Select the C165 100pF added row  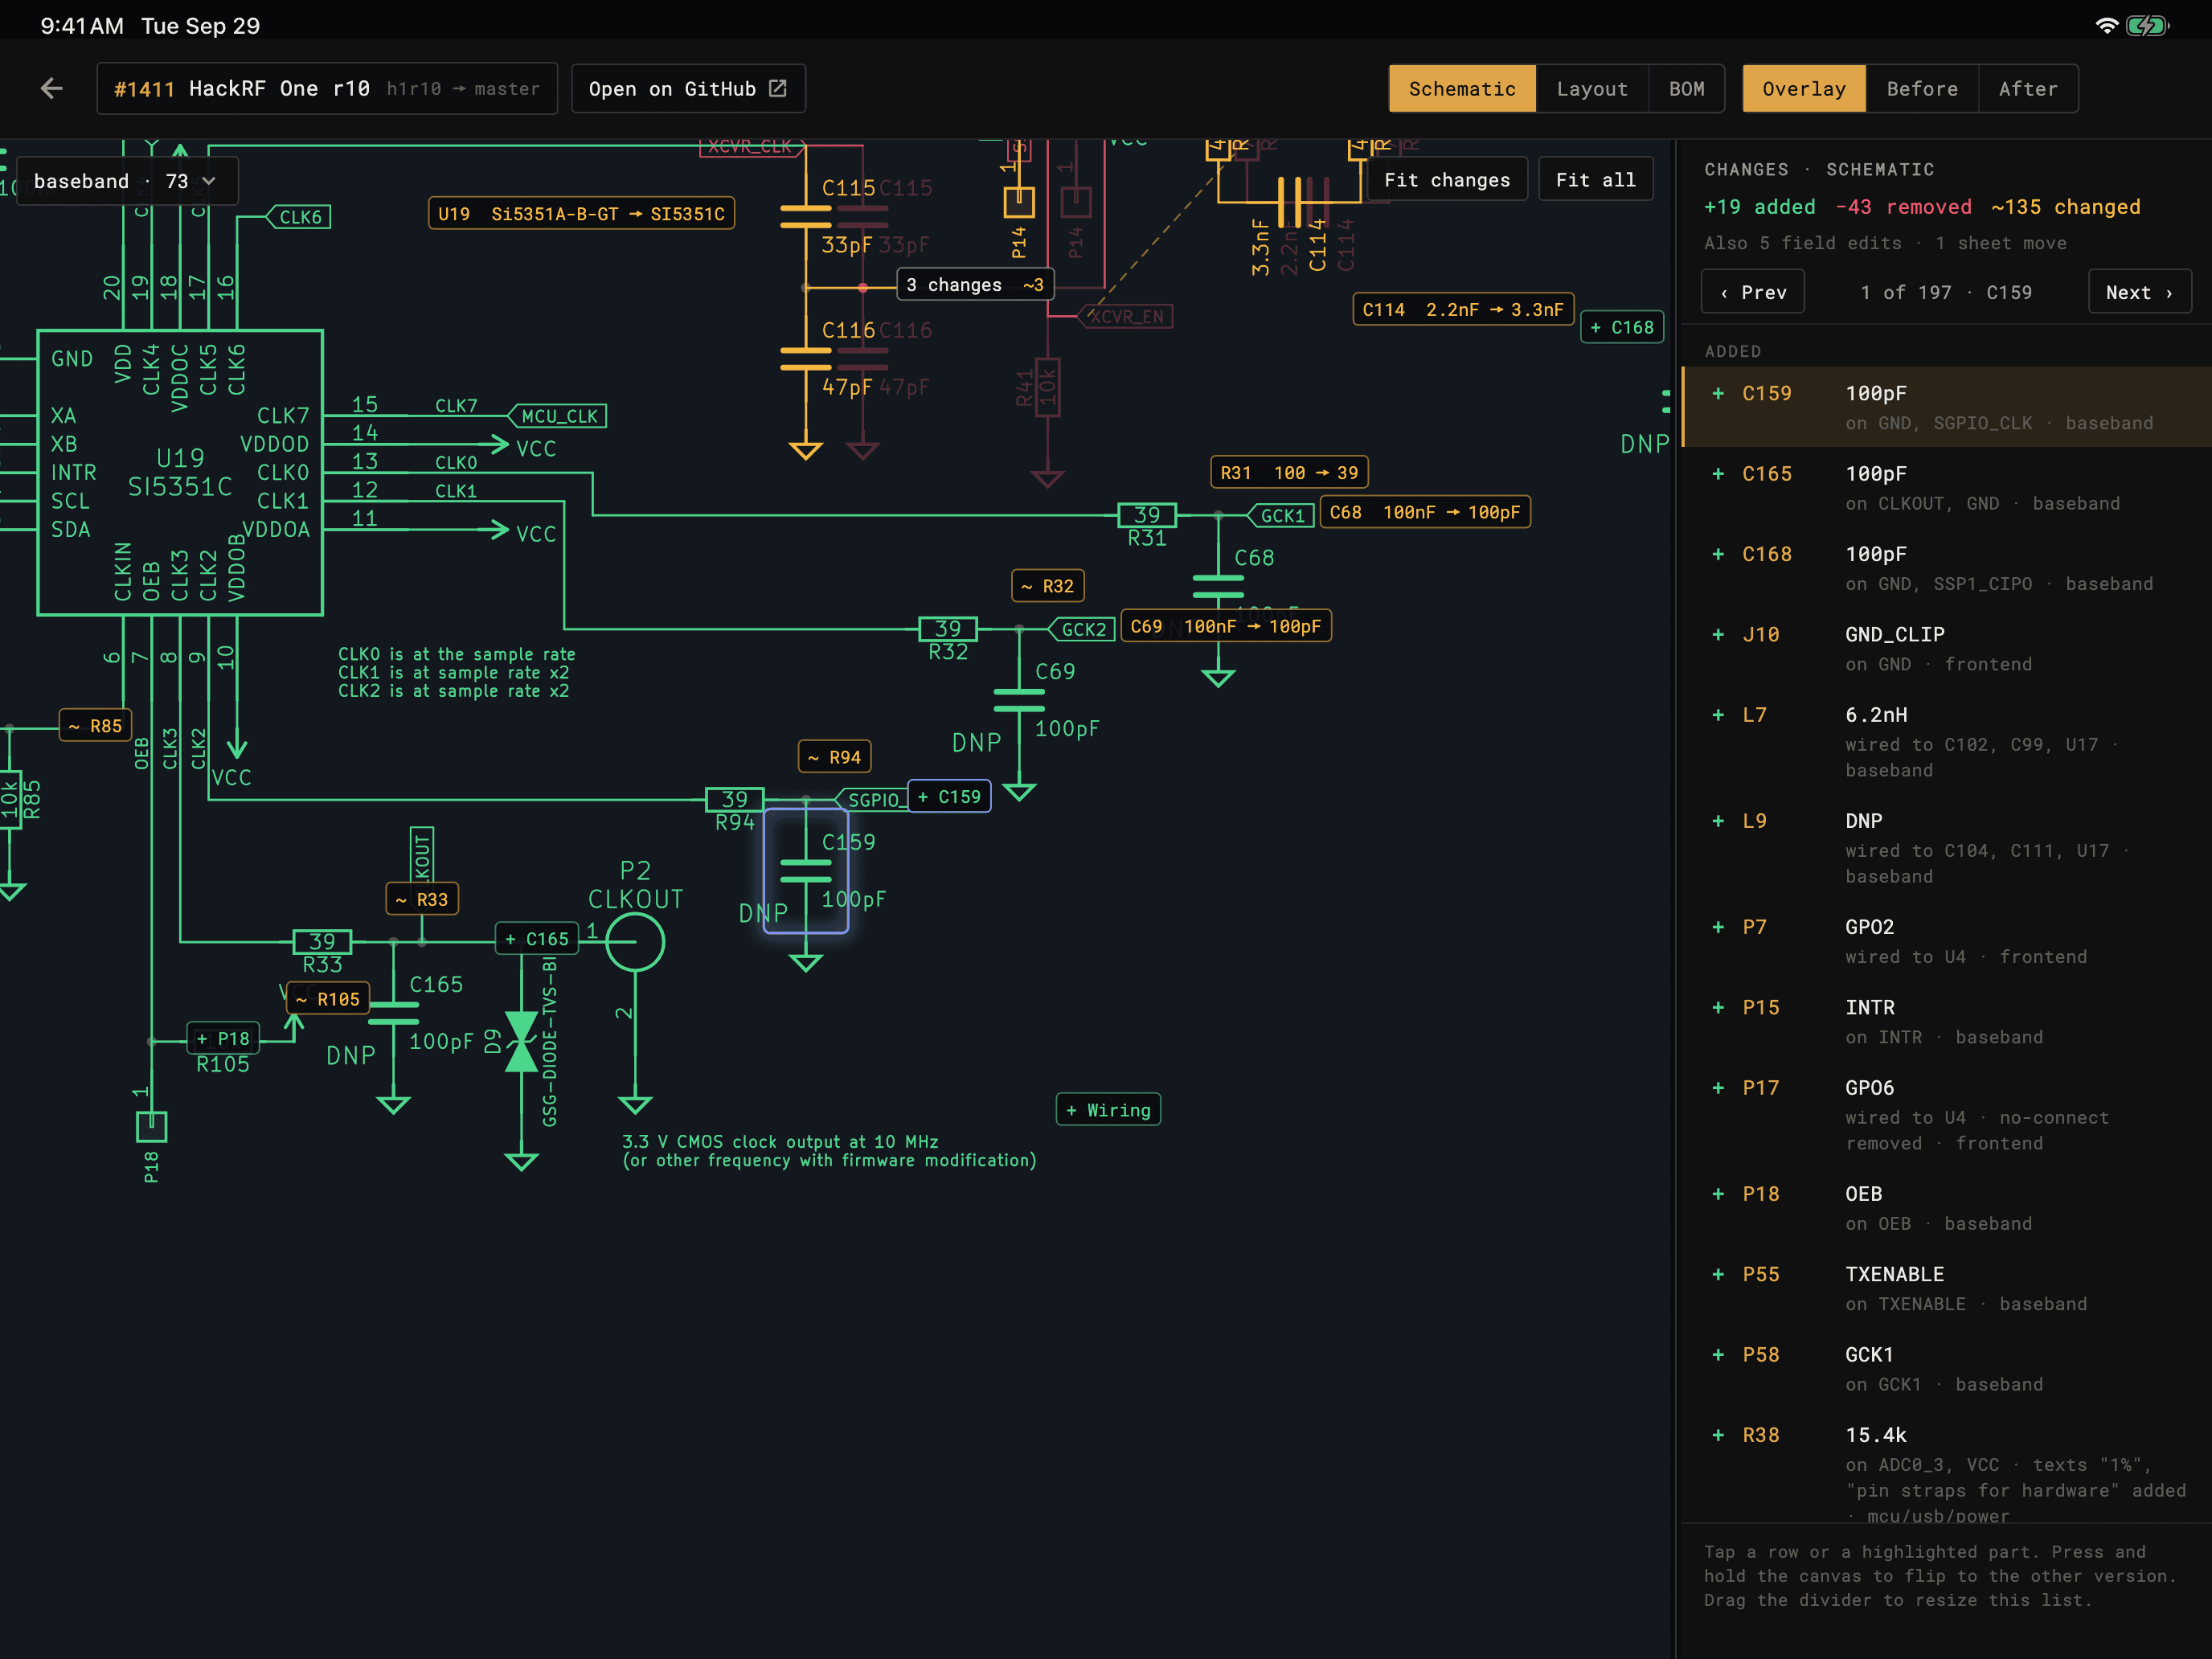pyautogui.click(x=1947, y=487)
